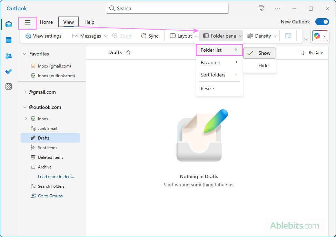This screenshot has width=336, height=237.
Task: Click the Sync button
Action: coord(150,36)
